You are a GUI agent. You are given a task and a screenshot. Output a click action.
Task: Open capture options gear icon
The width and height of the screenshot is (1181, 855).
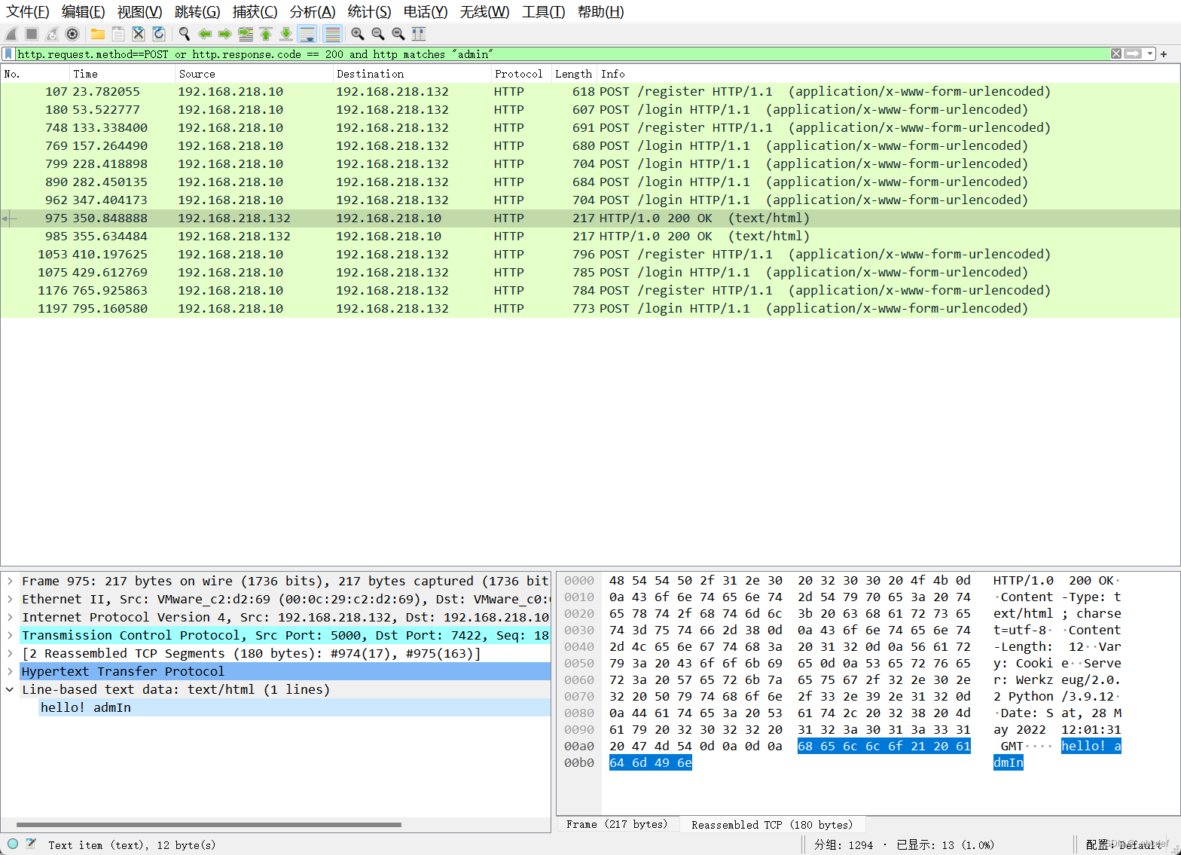pyautogui.click(x=72, y=34)
